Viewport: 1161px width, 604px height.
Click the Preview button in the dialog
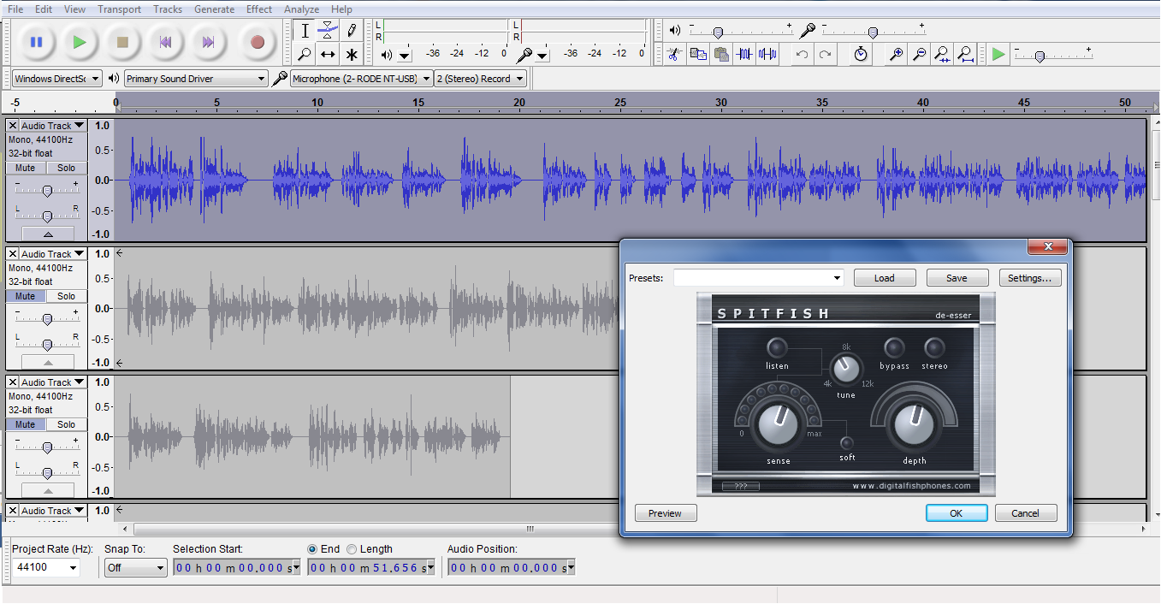coord(666,513)
